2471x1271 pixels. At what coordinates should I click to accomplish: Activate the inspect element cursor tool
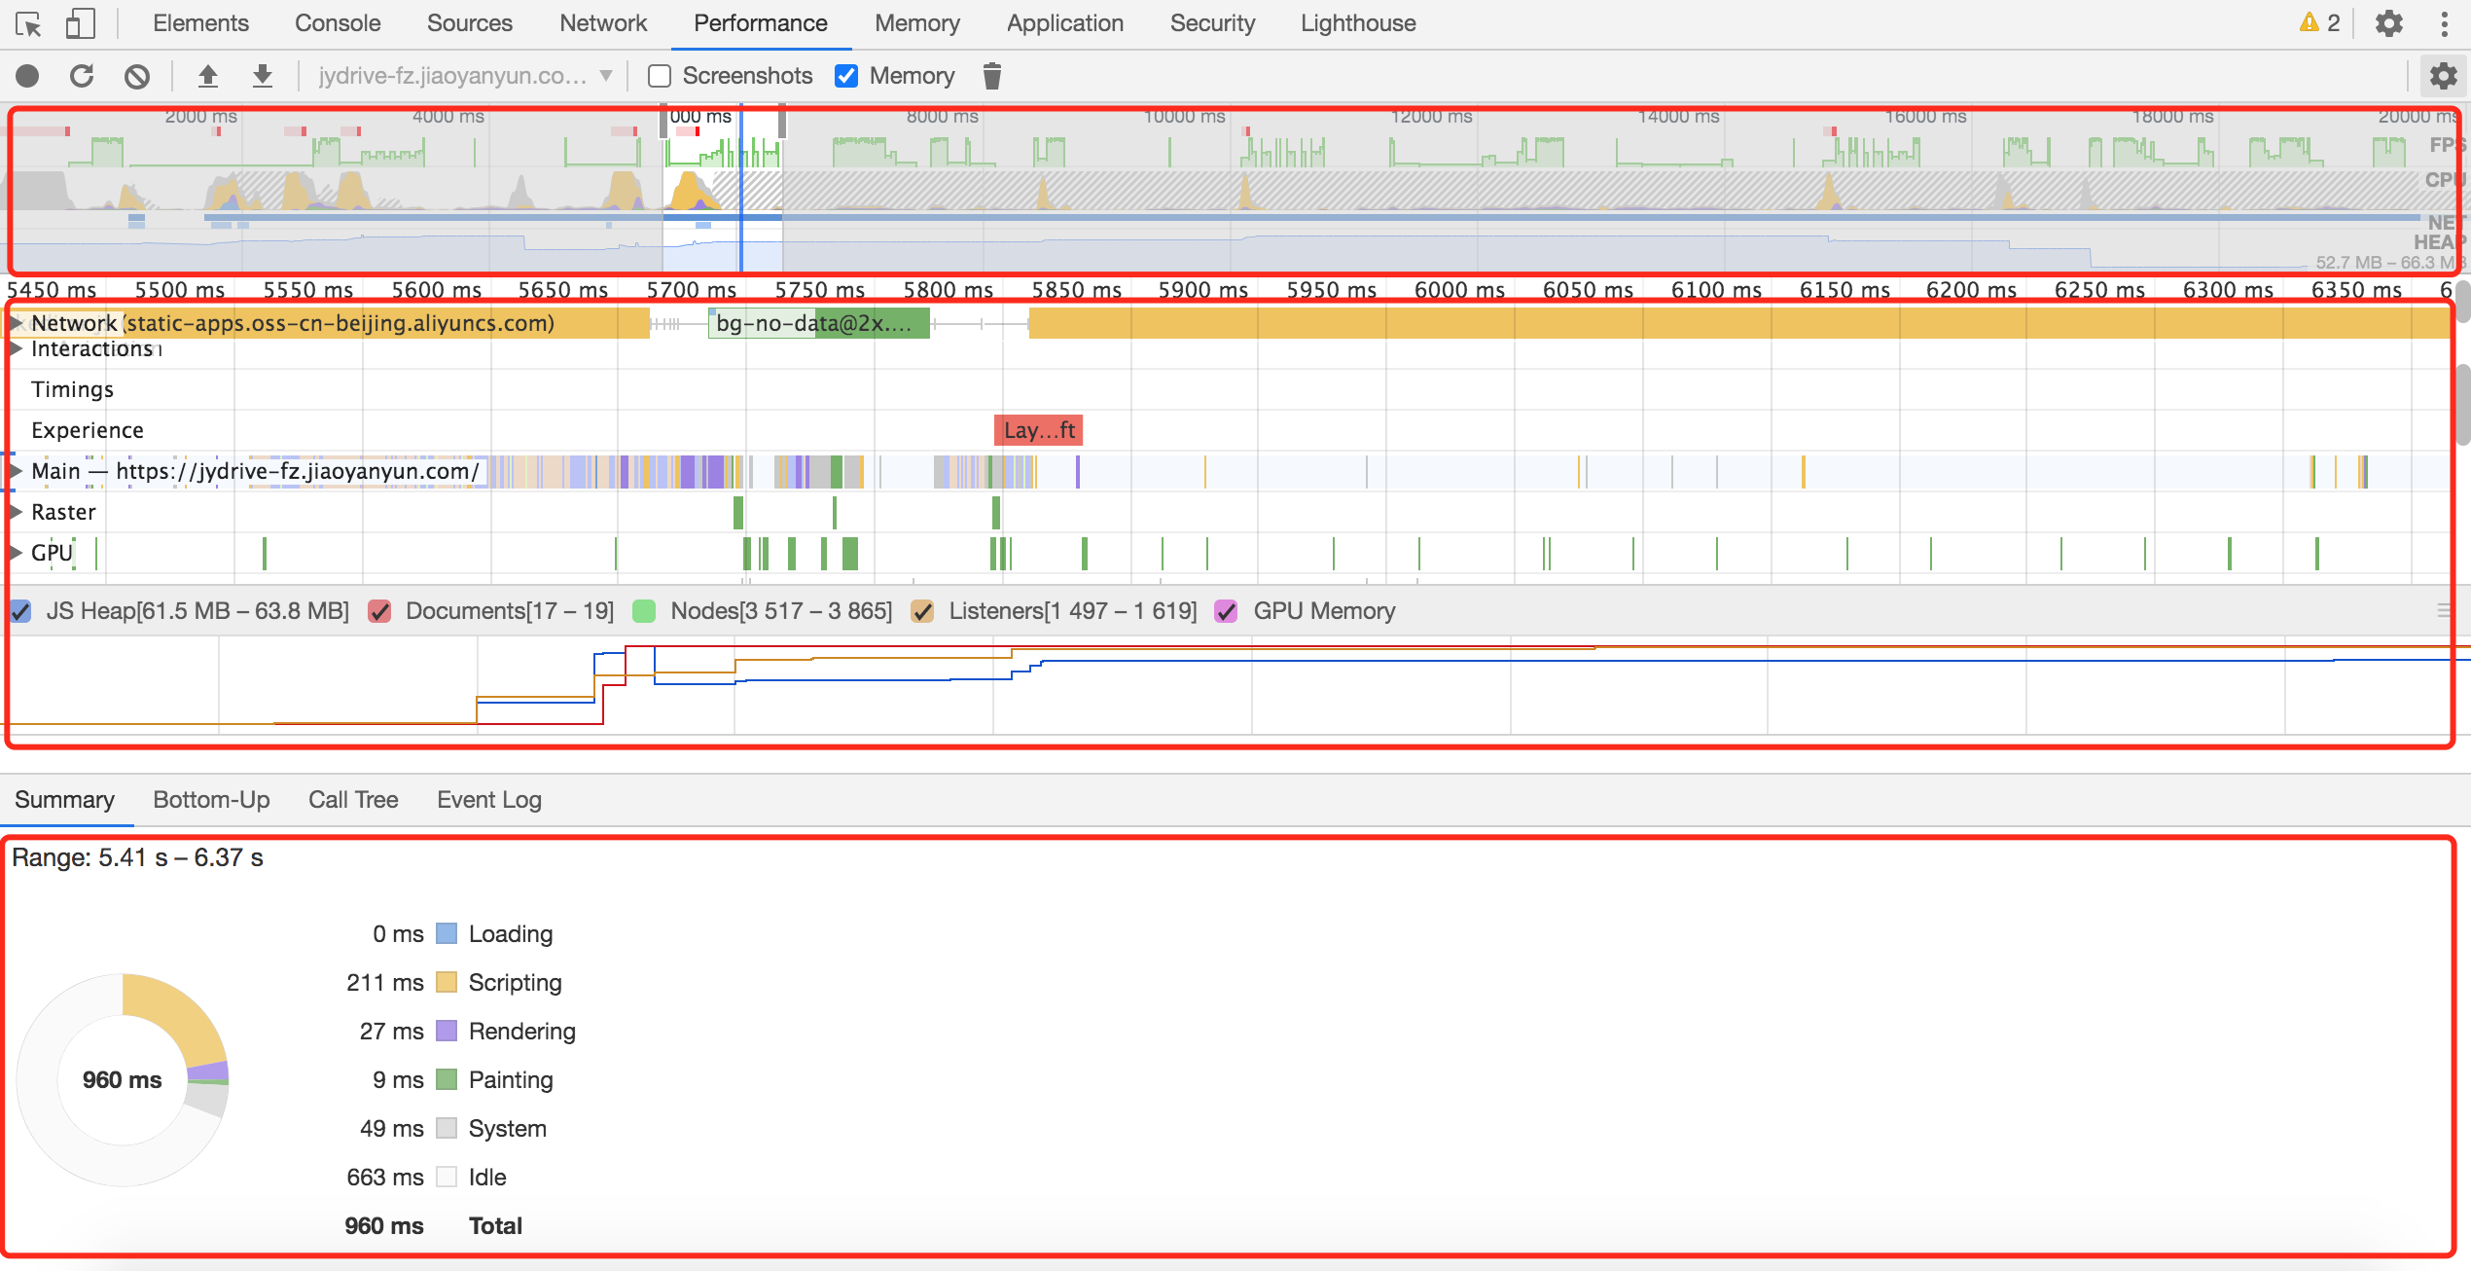29,23
